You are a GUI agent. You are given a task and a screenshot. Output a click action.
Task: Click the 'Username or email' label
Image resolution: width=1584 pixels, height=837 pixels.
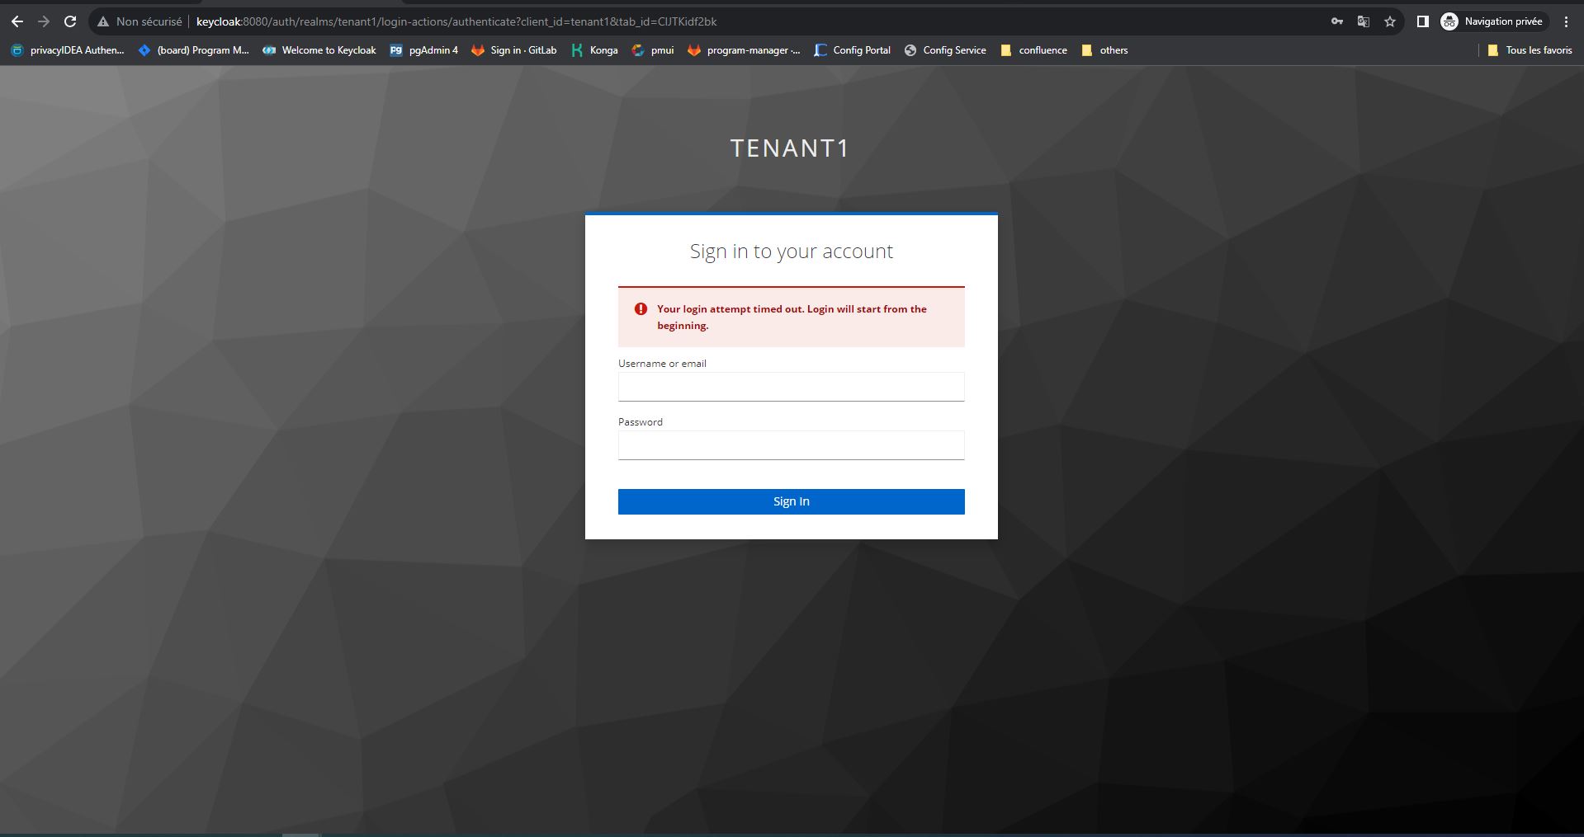(662, 364)
